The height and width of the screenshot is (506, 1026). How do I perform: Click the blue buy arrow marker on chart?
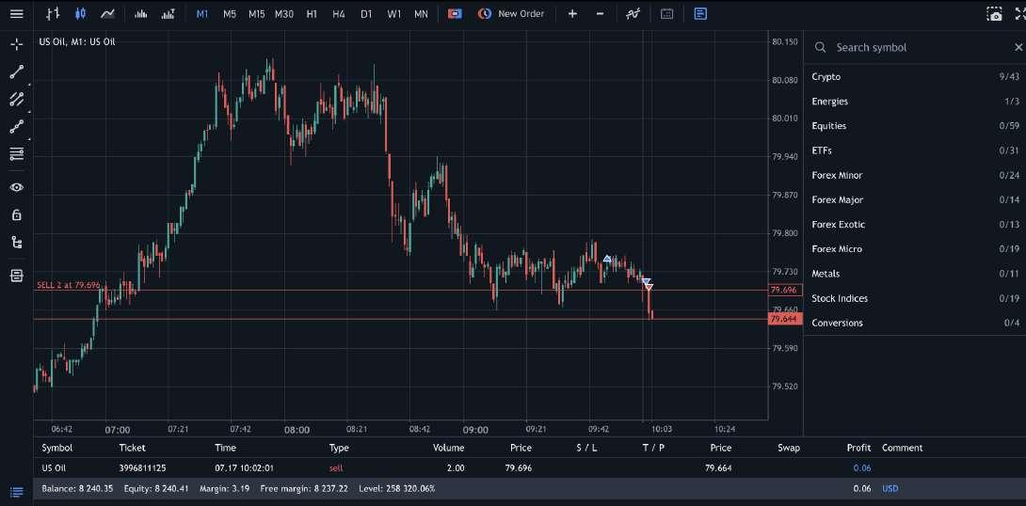pyautogui.click(x=607, y=259)
